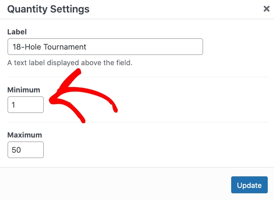This screenshot has width=274, height=200.
Task: Click the value 50 in Maximum field
Action: point(17,150)
